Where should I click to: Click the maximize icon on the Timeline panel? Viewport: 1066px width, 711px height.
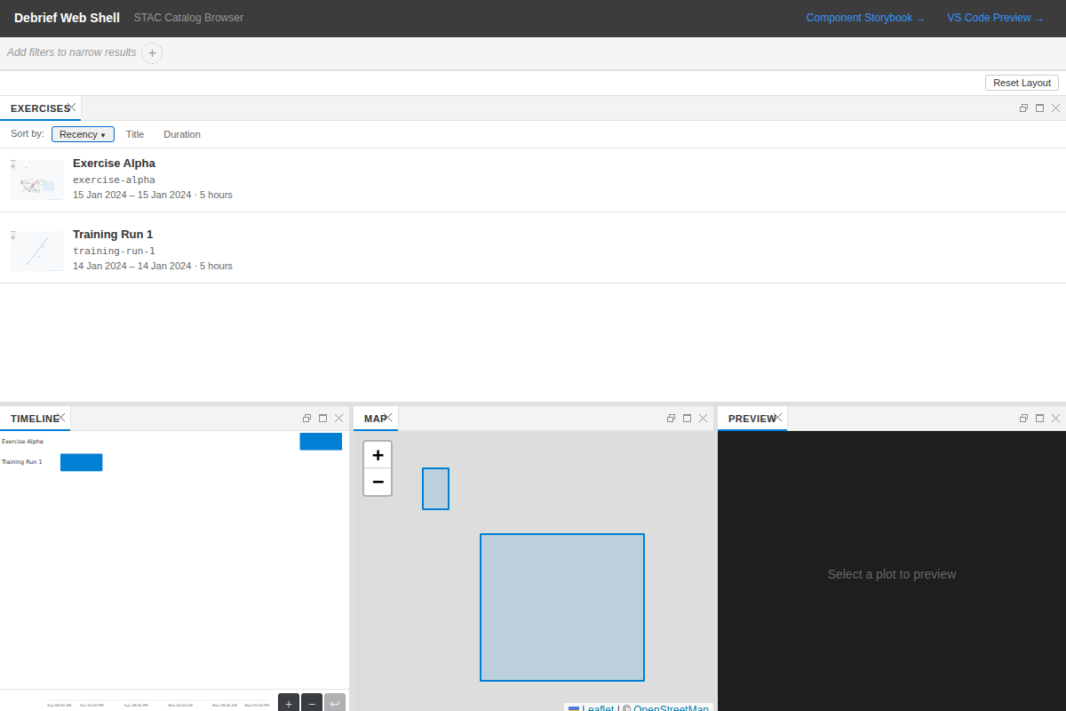click(322, 418)
